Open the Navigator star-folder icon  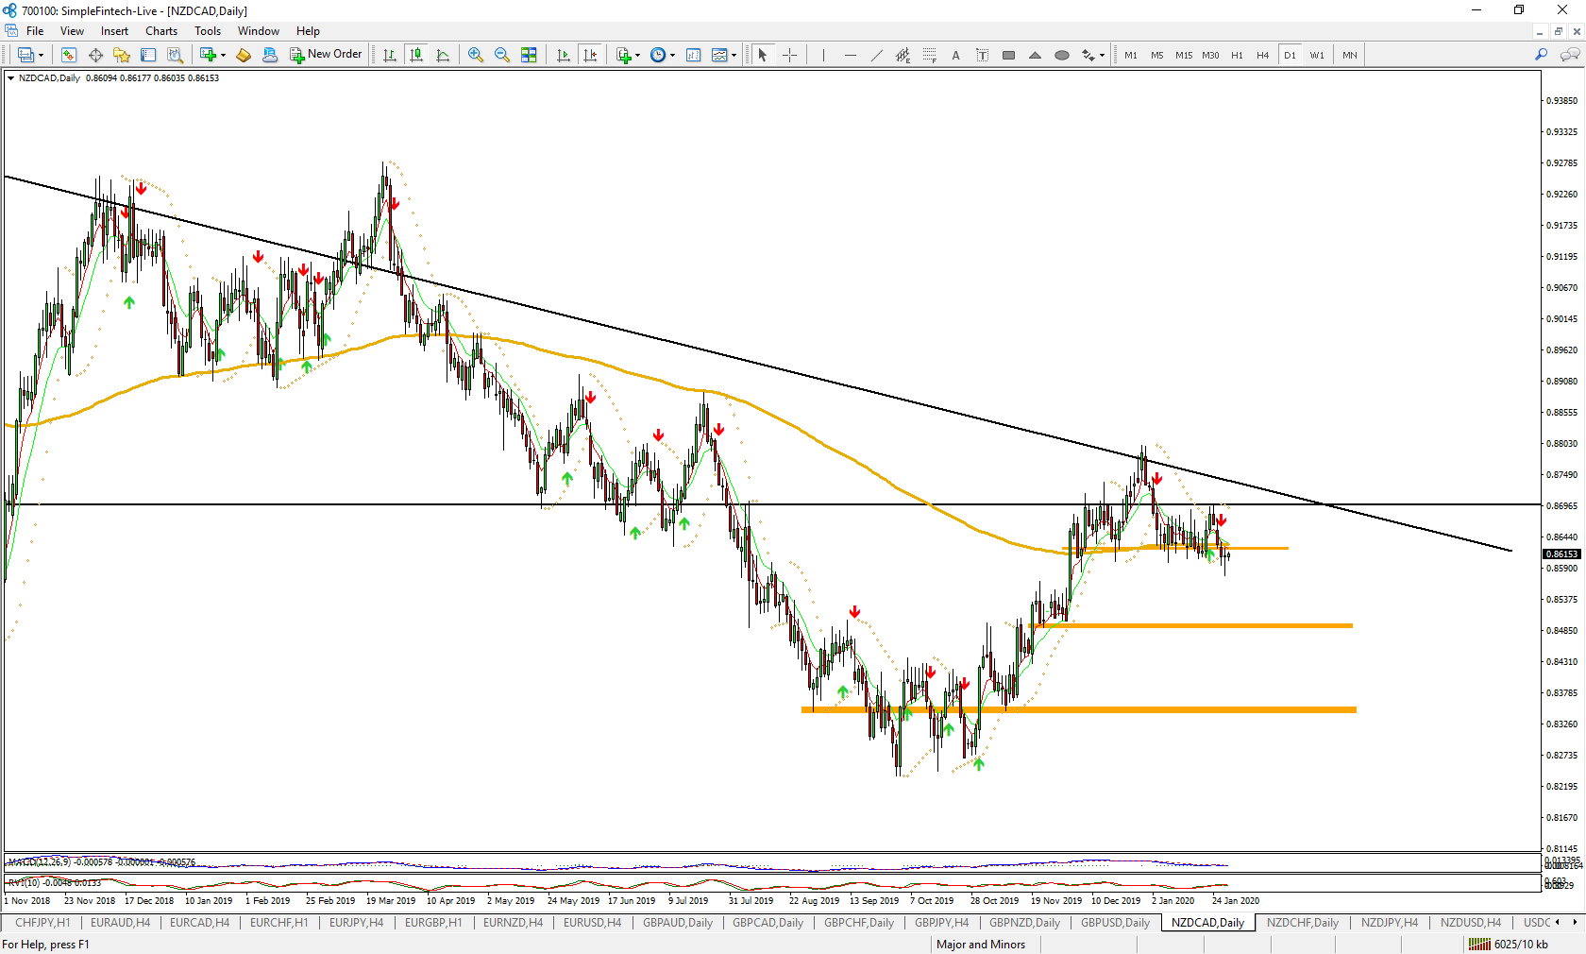pyautogui.click(x=122, y=55)
